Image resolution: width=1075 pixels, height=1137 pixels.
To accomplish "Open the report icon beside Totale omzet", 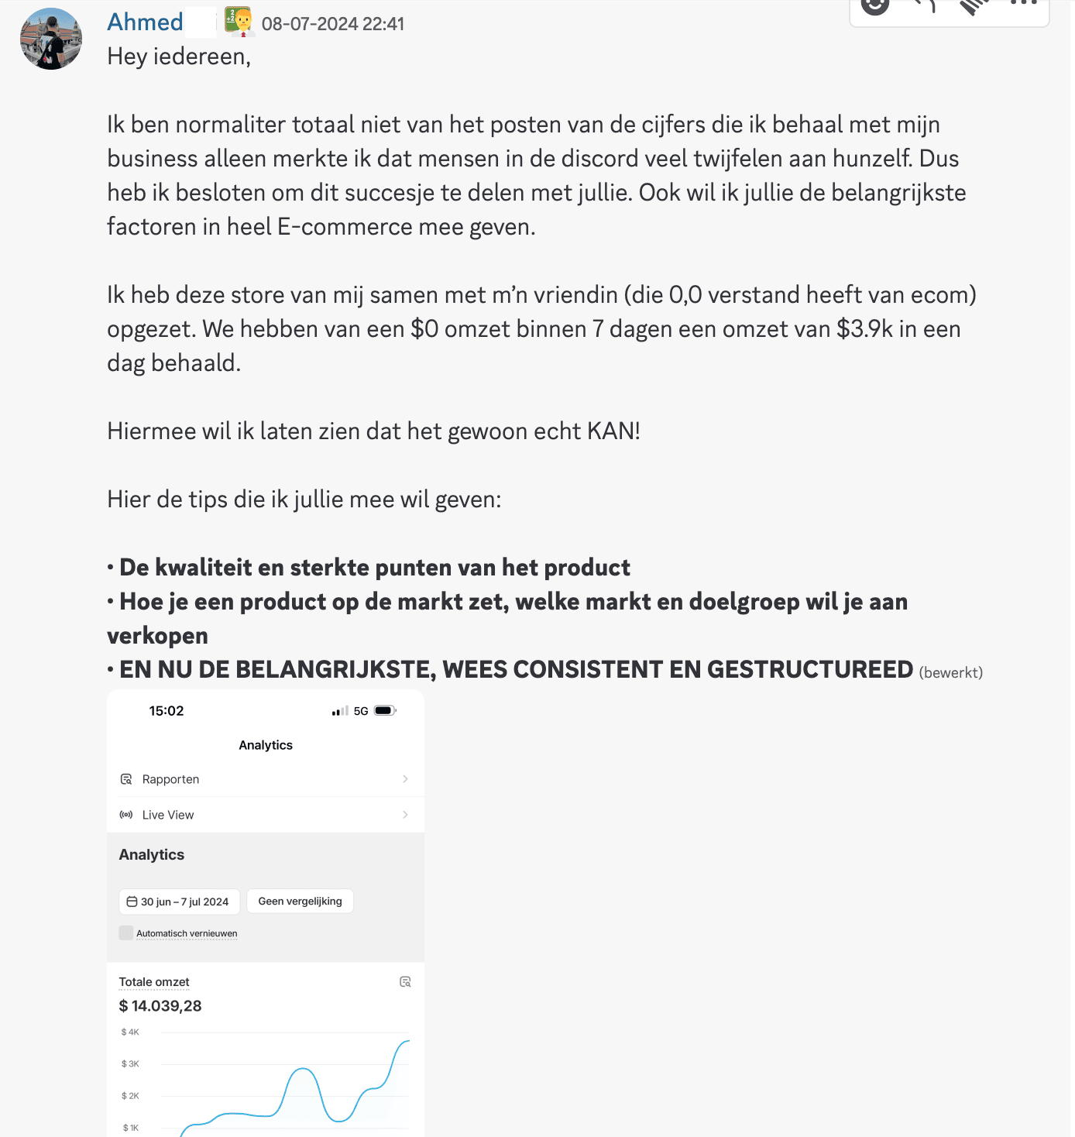I will (405, 982).
